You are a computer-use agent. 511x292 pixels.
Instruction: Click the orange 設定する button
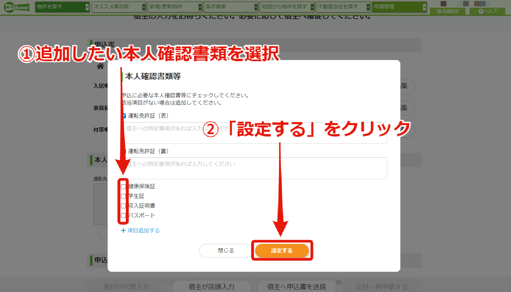(x=282, y=251)
